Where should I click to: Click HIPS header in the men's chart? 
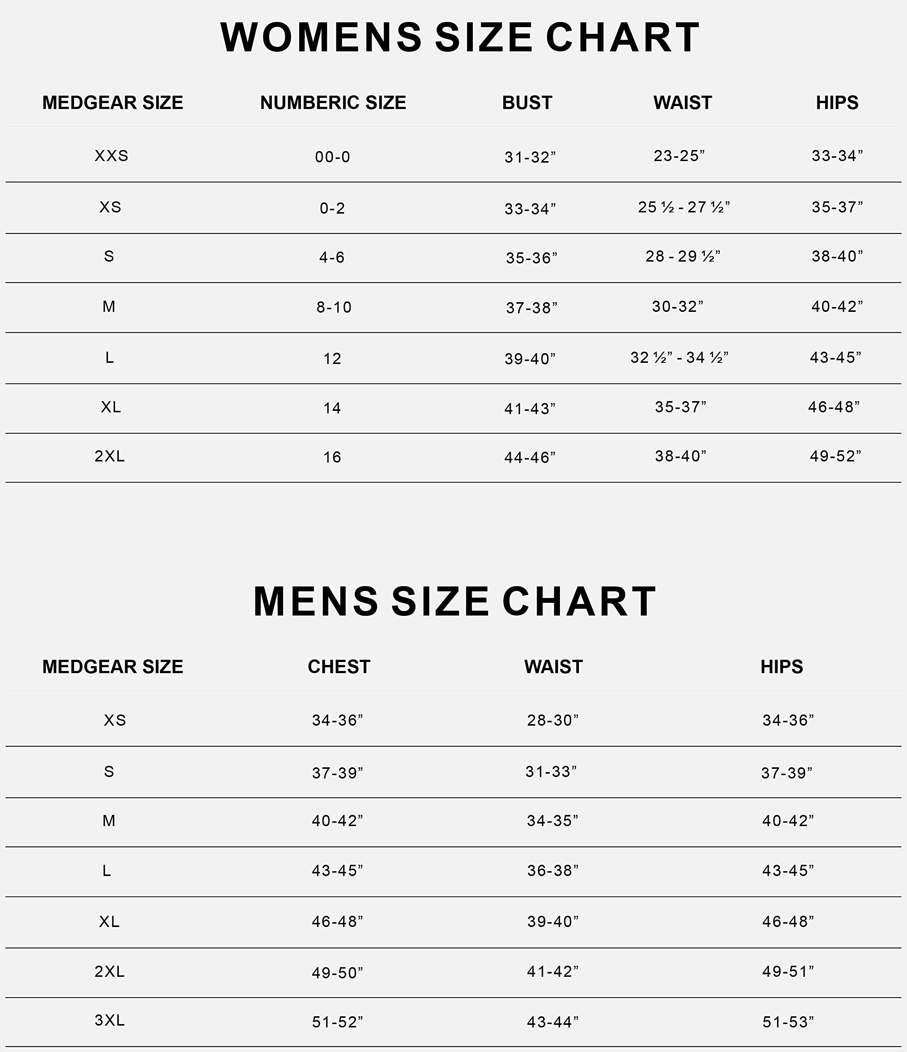[782, 667]
